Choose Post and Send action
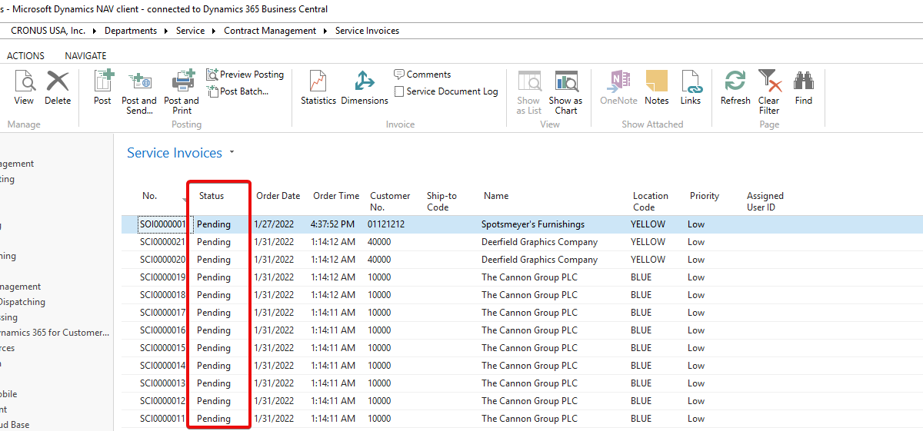Screen dimensions: 923x431 [x=139, y=92]
